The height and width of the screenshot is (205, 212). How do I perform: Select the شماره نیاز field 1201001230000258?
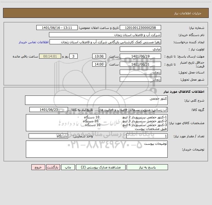coord(140,28)
